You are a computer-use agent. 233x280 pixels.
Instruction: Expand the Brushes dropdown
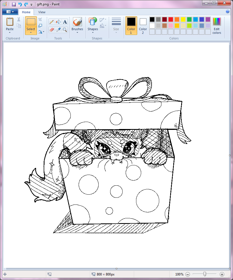[77, 32]
